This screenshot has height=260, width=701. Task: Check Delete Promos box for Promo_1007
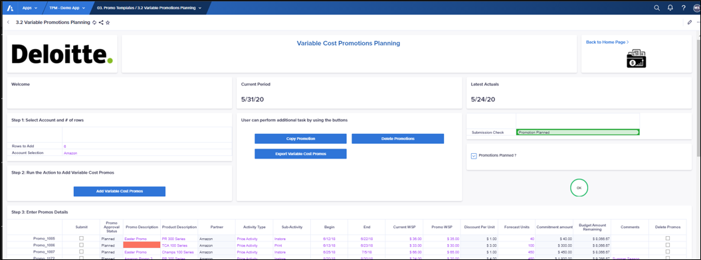tap(668, 252)
